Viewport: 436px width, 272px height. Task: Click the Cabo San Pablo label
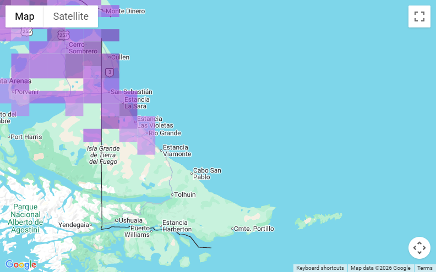[206, 174]
